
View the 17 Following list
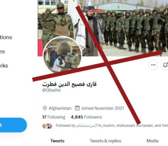pyautogui.click(x=54, y=117)
